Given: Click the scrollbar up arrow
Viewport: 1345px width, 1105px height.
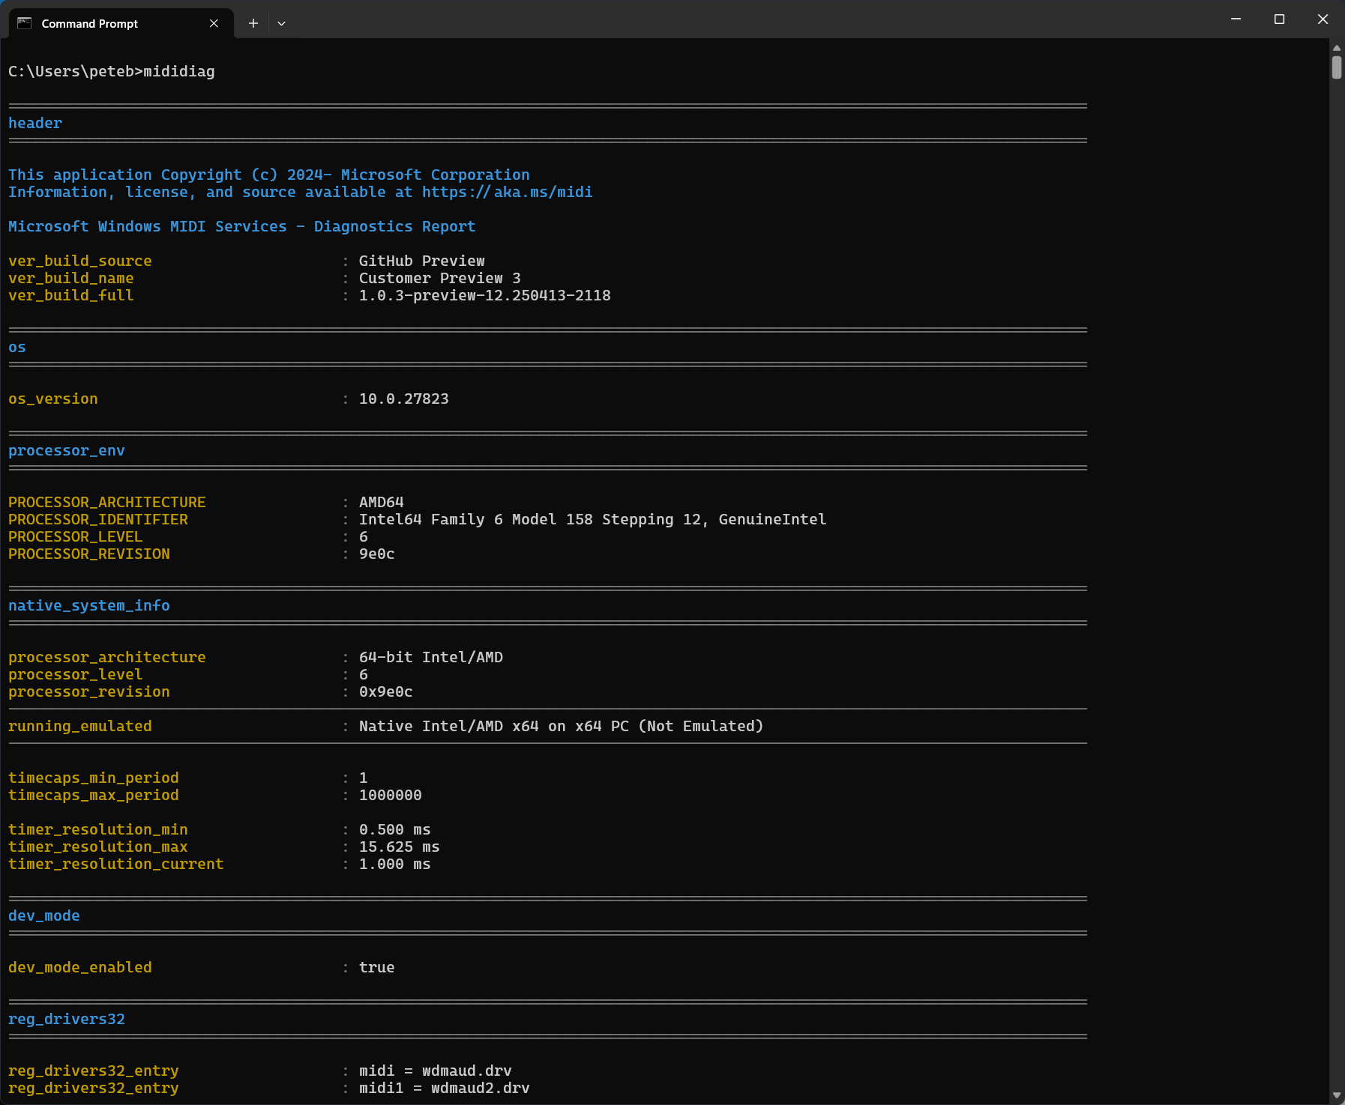Looking at the screenshot, I should click(x=1336, y=48).
